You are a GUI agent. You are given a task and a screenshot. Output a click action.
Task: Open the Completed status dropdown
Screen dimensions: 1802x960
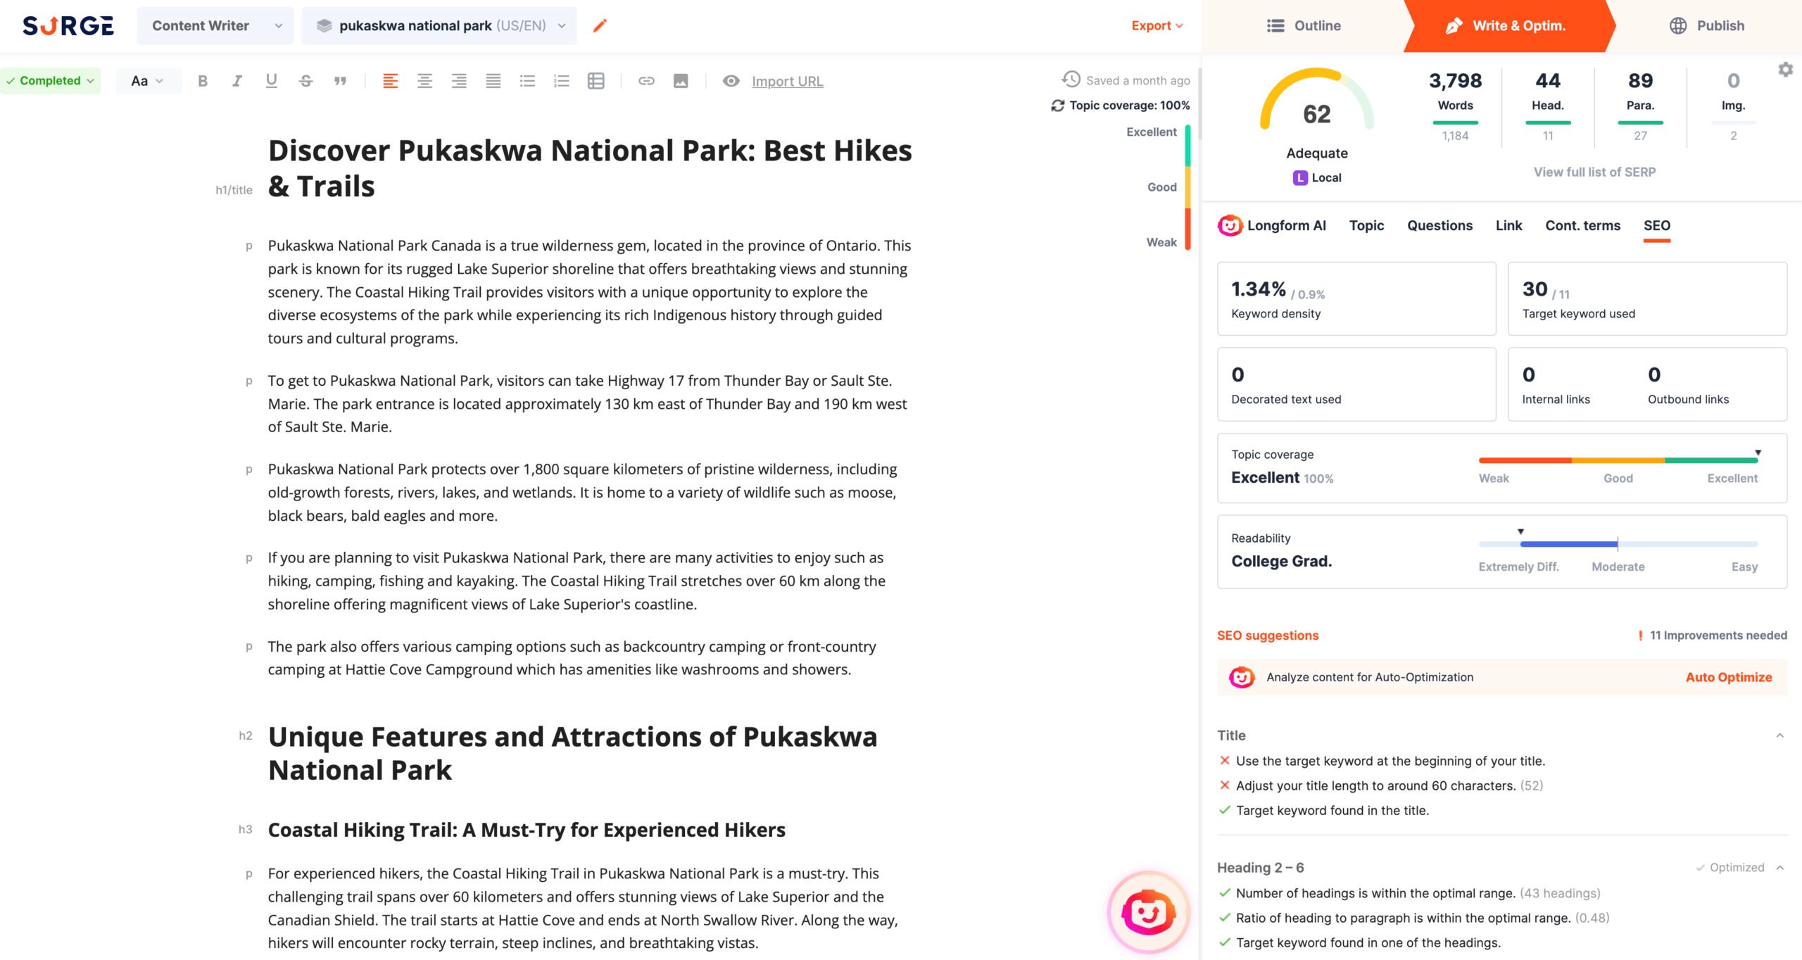coord(50,81)
